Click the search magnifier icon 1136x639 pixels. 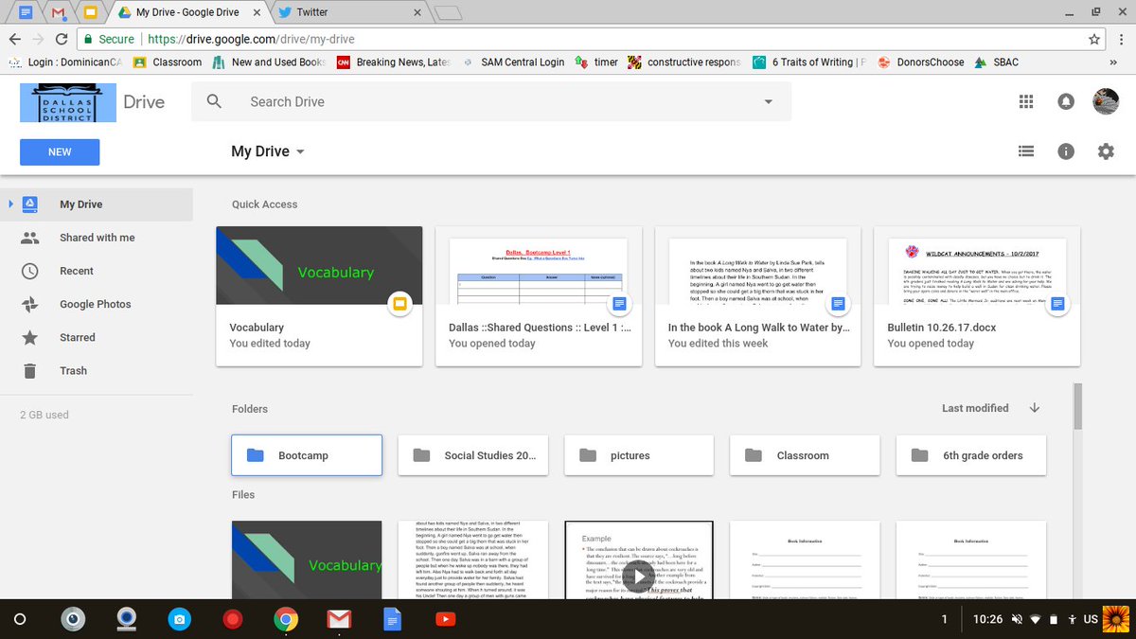pyautogui.click(x=214, y=101)
